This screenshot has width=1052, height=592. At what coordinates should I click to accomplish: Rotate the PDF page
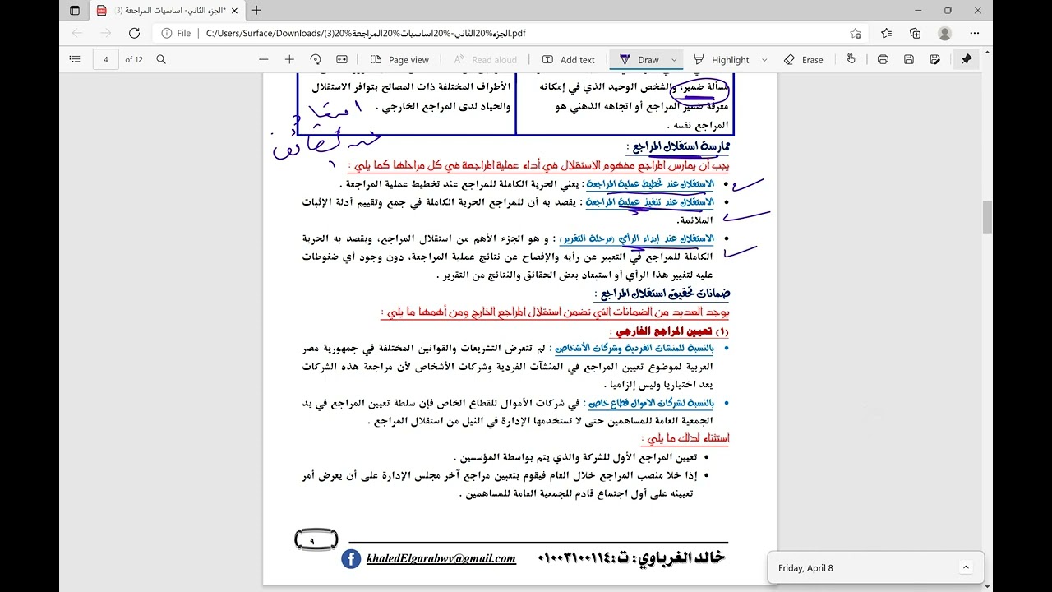[x=316, y=59]
